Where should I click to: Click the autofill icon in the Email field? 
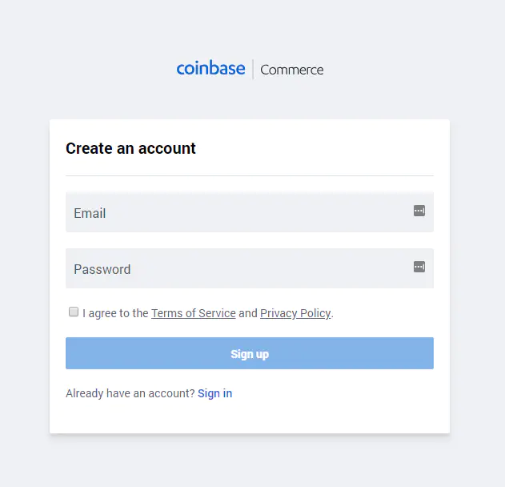point(419,211)
